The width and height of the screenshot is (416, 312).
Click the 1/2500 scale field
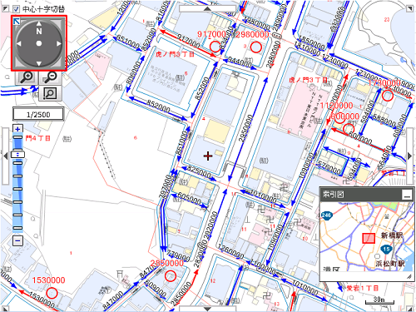[x=38, y=115]
